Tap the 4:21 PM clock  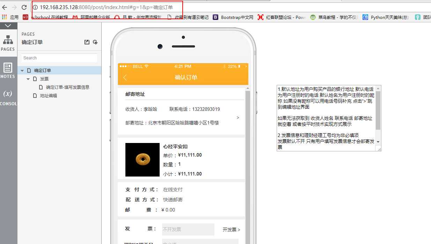point(183,66)
